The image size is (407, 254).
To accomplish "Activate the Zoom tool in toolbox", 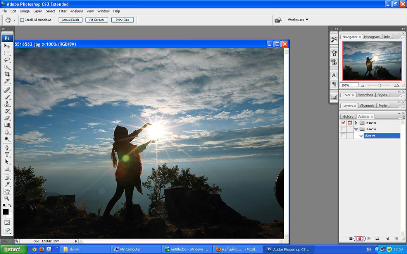I will tap(7, 198).
